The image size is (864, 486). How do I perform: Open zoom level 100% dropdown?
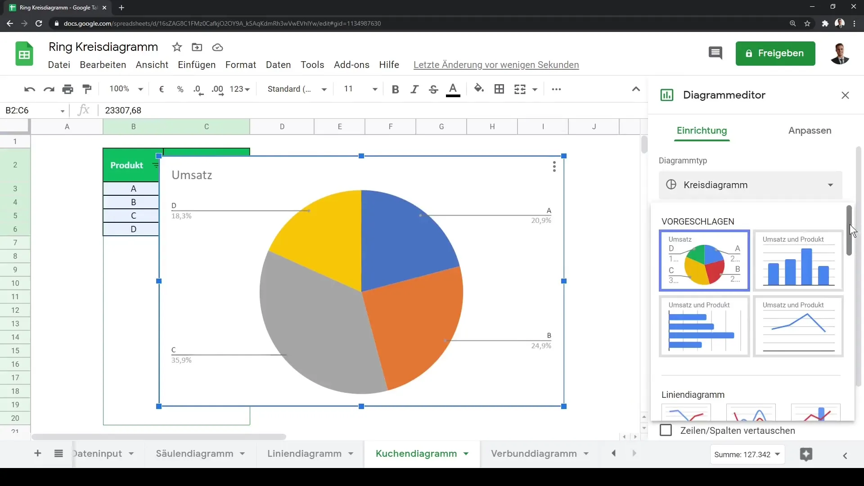click(x=126, y=89)
